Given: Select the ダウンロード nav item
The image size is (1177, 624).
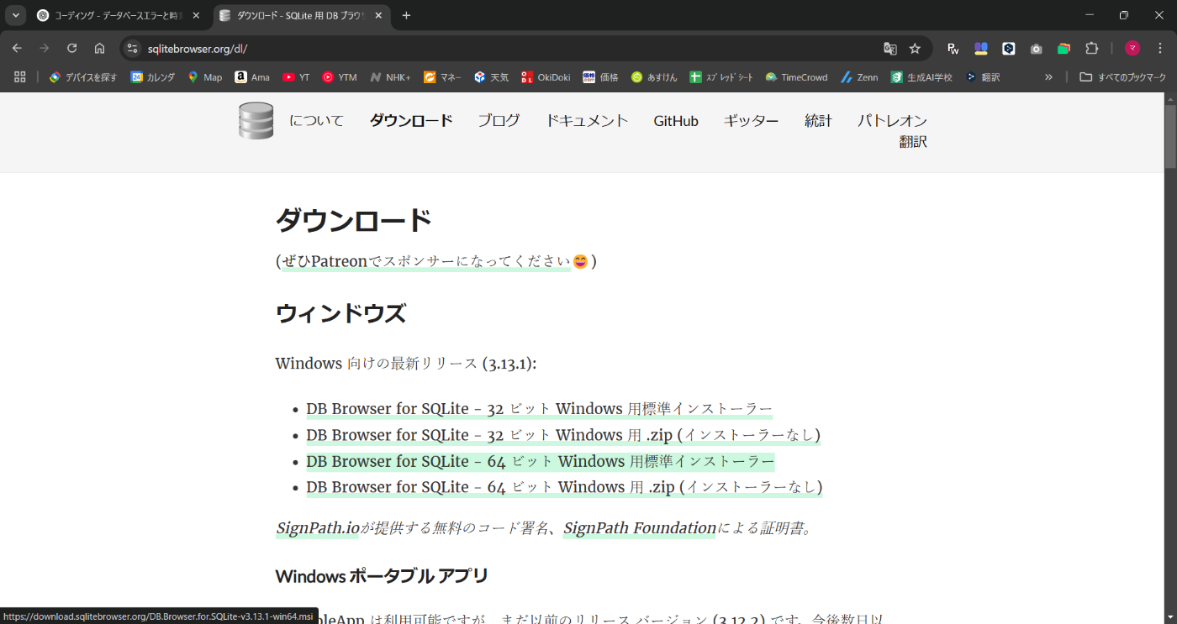Looking at the screenshot, I should (411, 121).
